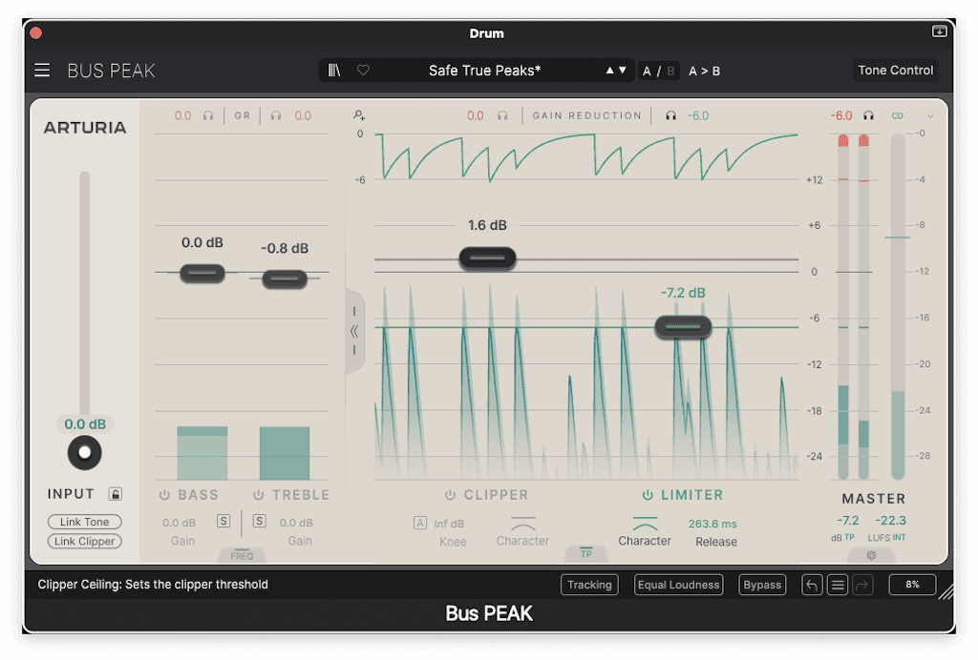Select the next preset with down arrow
This screenshot has width=978, height=660.
pos(623,71)
